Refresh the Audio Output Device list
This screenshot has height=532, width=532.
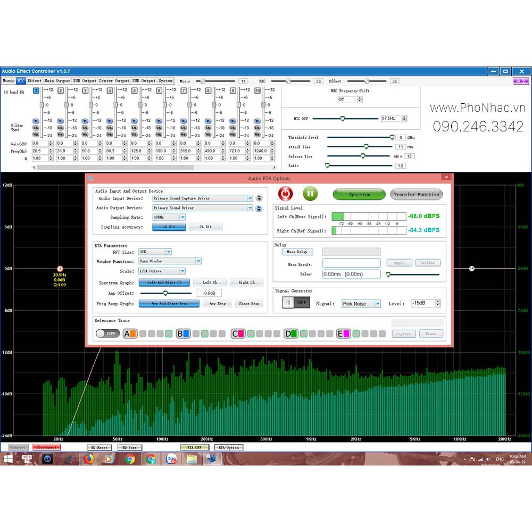coord(259,208)
